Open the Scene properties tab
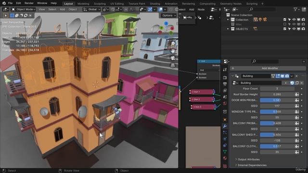Image resolution: width=308 pixels, height=173 pixels. point(225,97)
